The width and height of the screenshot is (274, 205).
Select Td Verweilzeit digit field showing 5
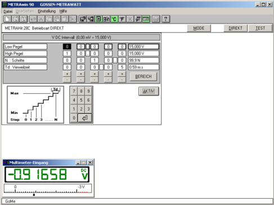coord(122,67)
